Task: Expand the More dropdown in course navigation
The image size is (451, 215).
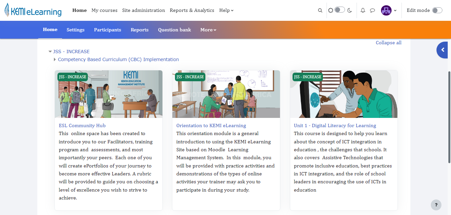Action: pos(208,30)
